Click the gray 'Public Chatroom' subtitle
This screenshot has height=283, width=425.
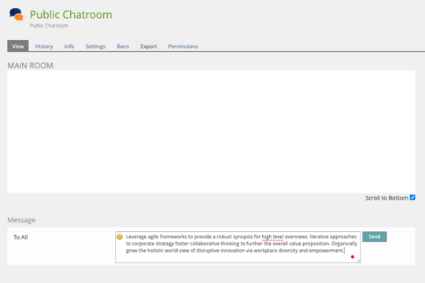pyautogui.click(x=49, y=26)
